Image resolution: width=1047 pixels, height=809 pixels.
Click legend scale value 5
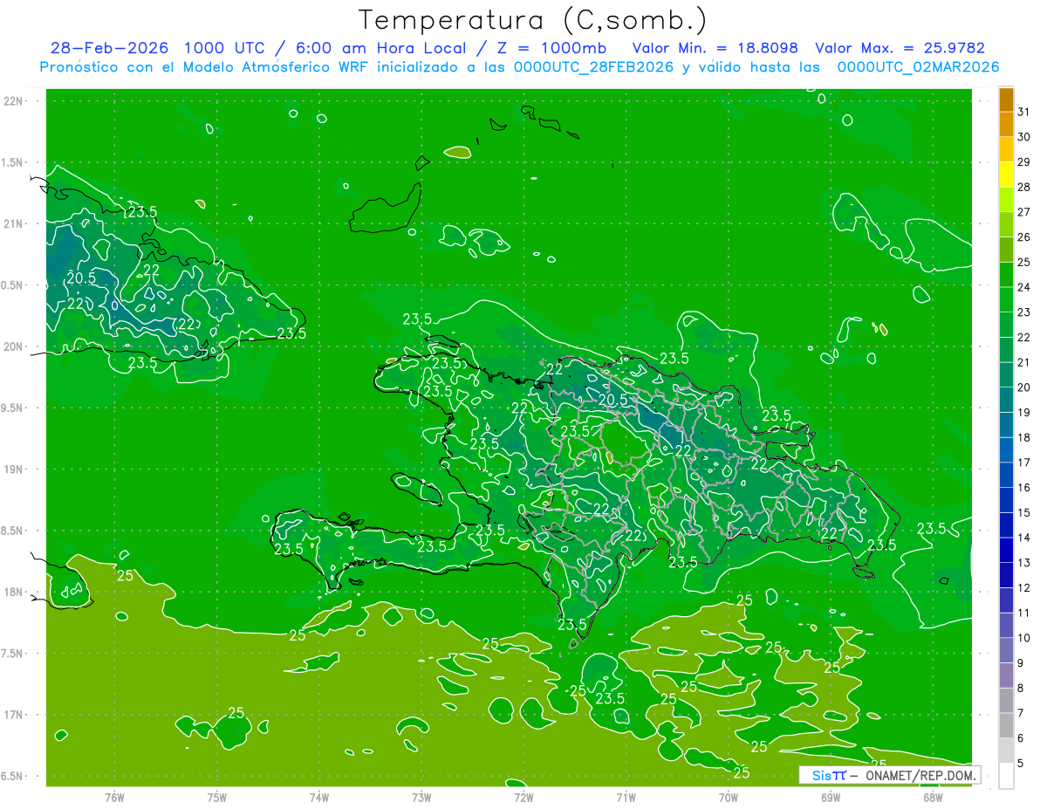tap(1021, 763)
